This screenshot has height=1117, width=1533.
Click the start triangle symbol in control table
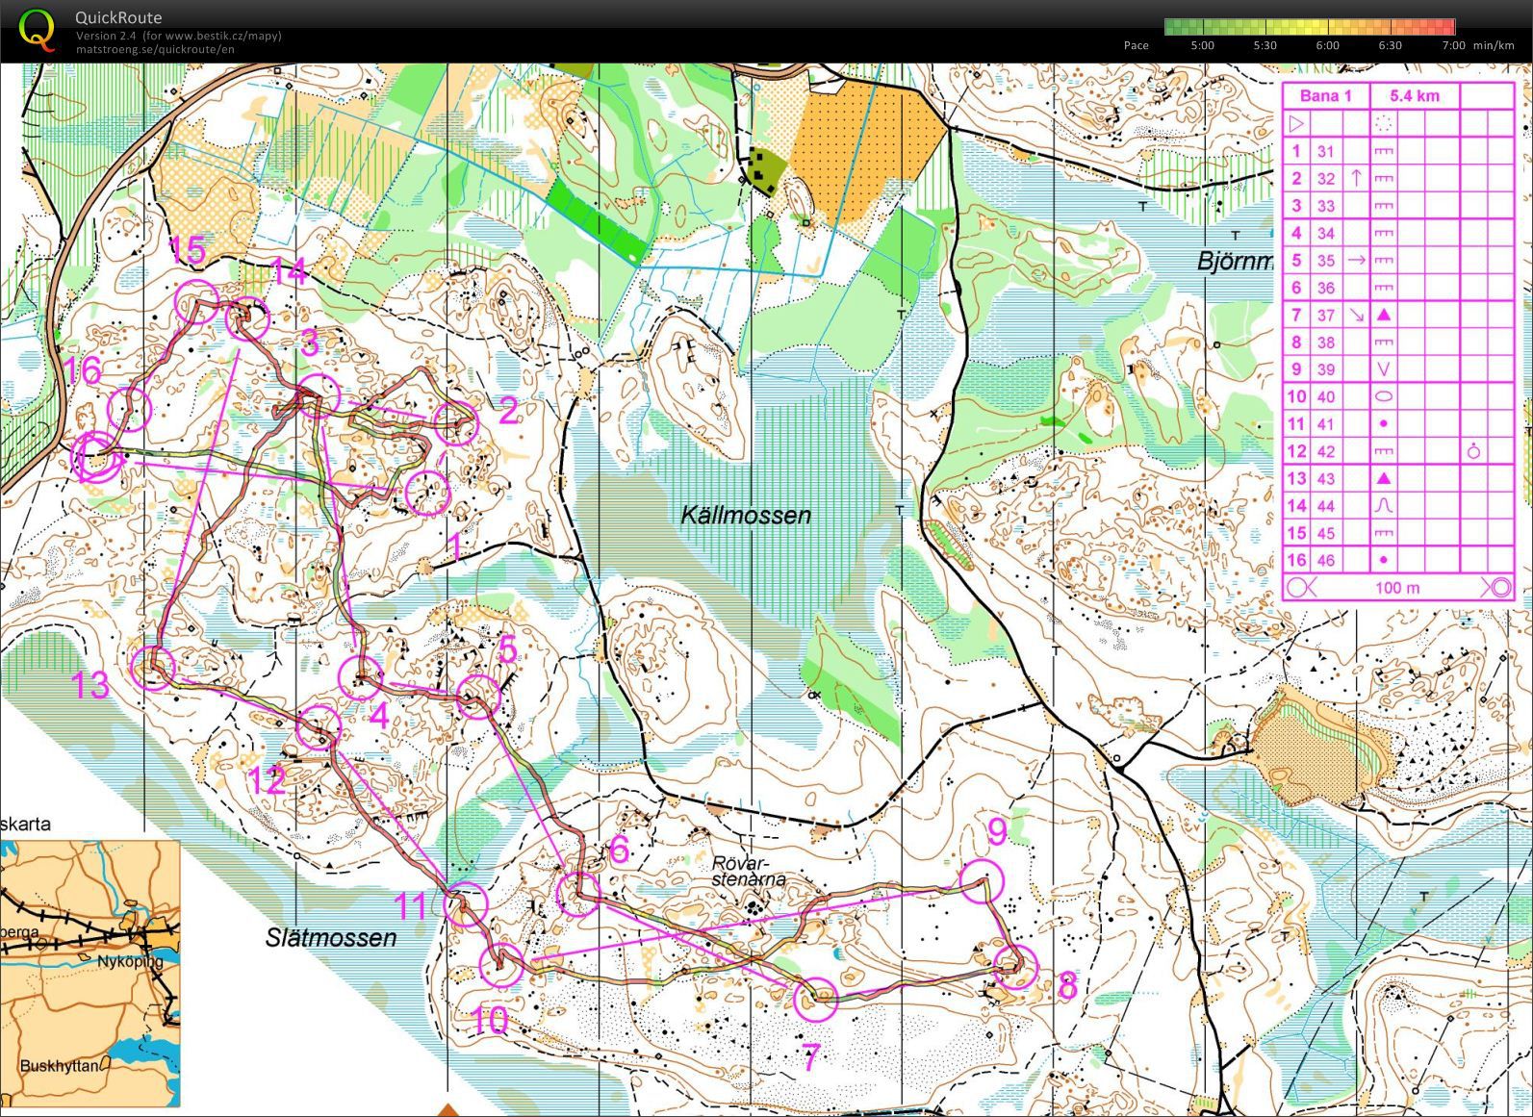pyautogui.click(x=1296, y=123)
